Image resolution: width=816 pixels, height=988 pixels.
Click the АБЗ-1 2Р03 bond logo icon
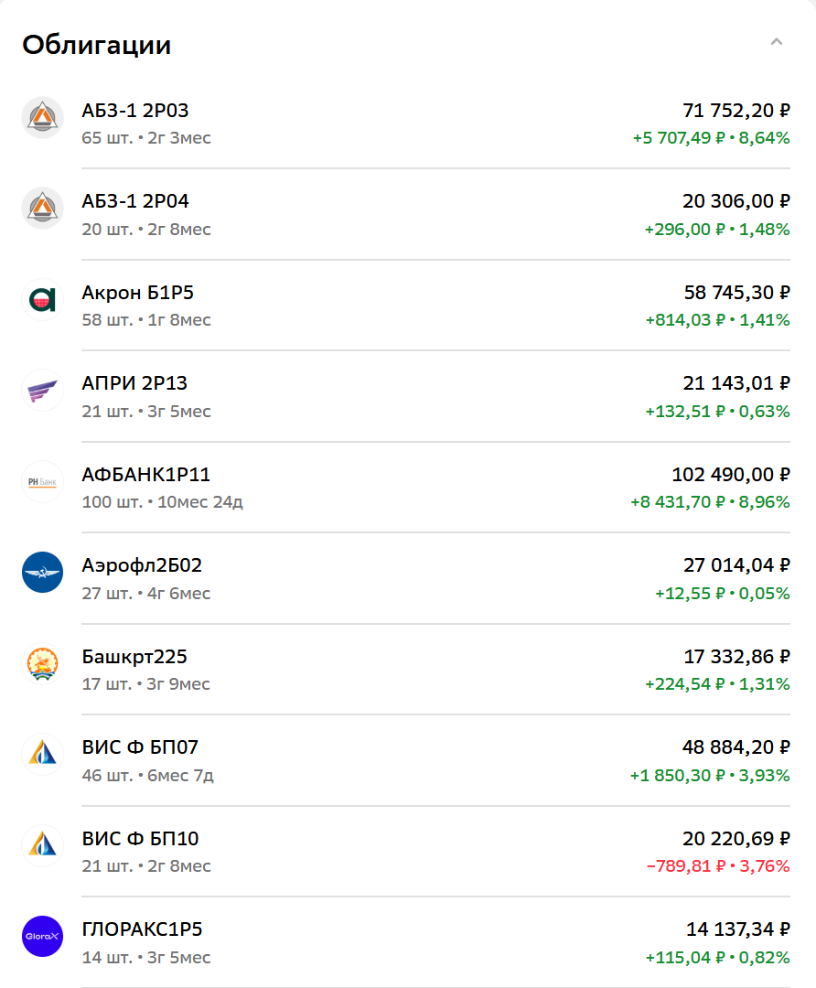coord(43,117)
